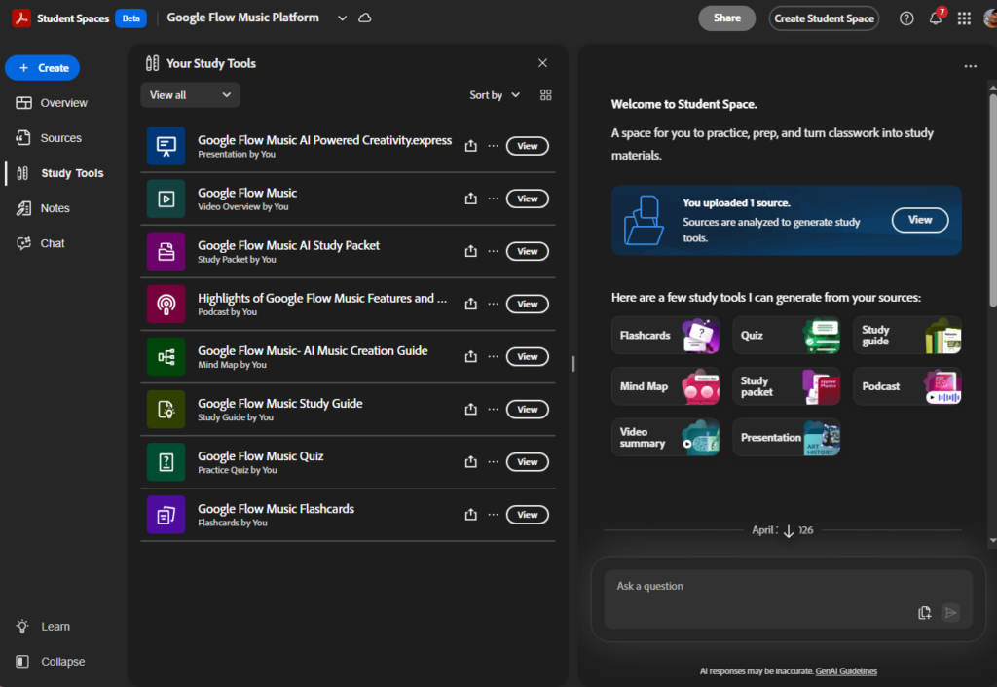Click the Create Student Space button
Screen dimensions: 997x687
824,18
